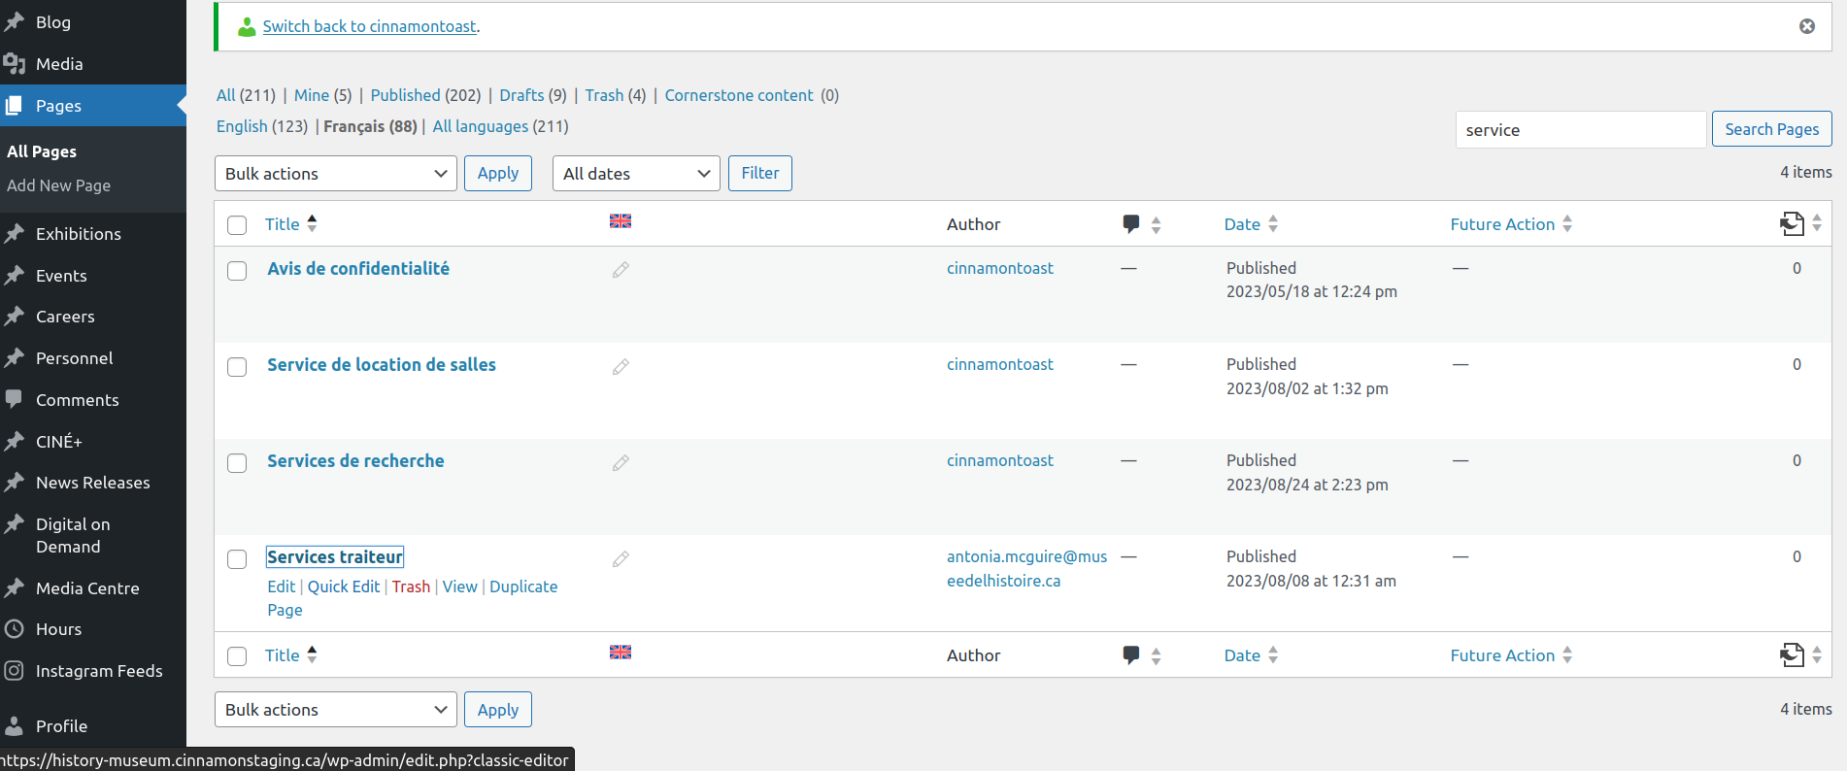Click the English flag icon in table header
This screenshot has width=1847, height=771.
point(621,221)
